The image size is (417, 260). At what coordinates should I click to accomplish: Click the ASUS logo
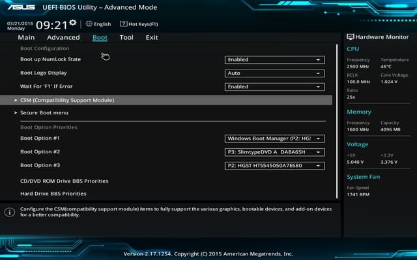pyautogui.click(x=22, y=7)
